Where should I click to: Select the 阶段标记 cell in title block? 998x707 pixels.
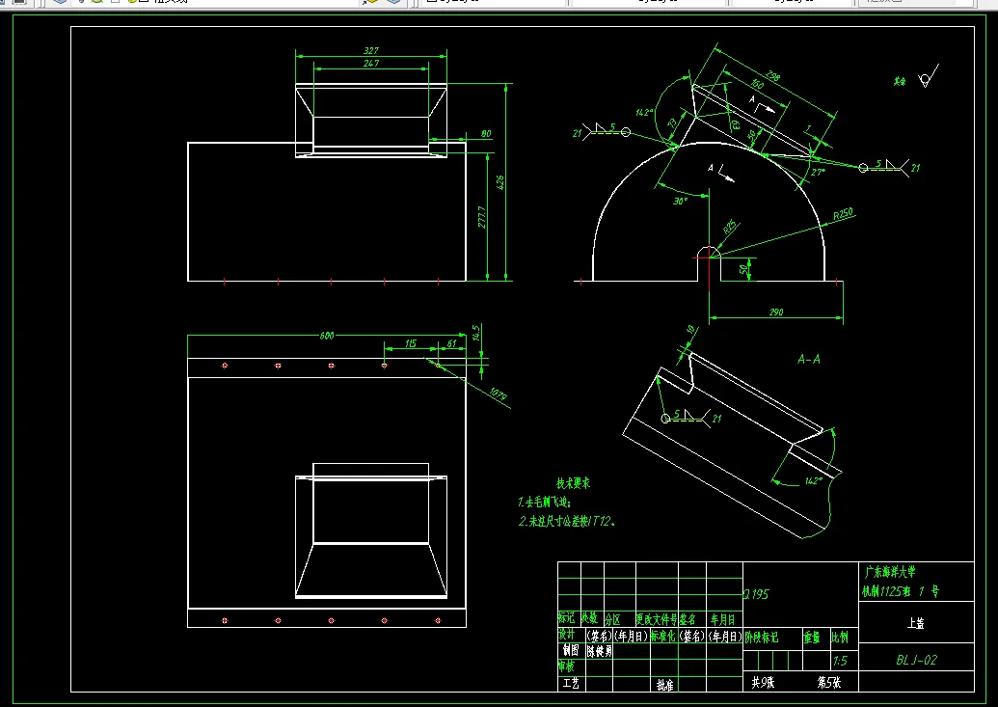pyautogui.click(x=761, y=637)
